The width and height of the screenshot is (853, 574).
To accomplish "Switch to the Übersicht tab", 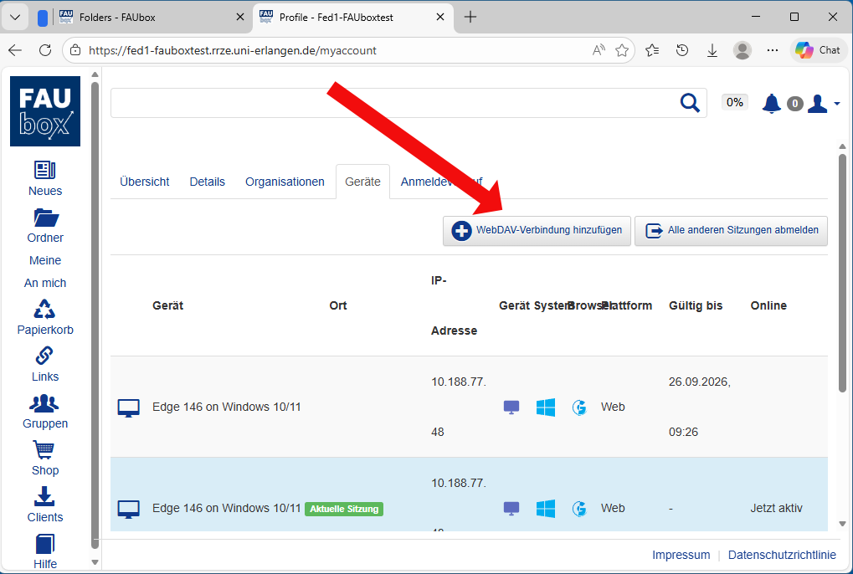I will (x=144, y=182).
